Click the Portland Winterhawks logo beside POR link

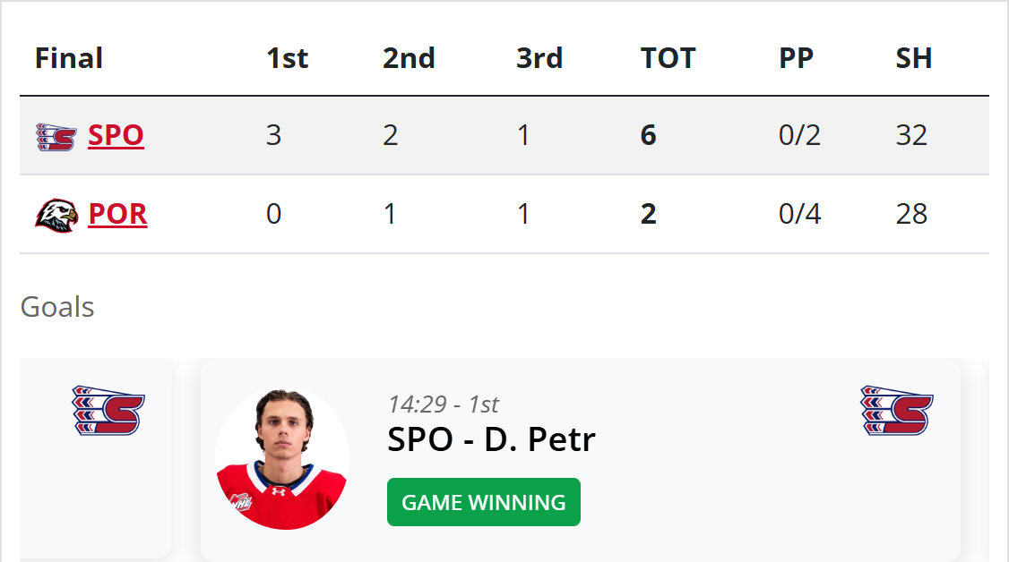click(x=56, y=215)
